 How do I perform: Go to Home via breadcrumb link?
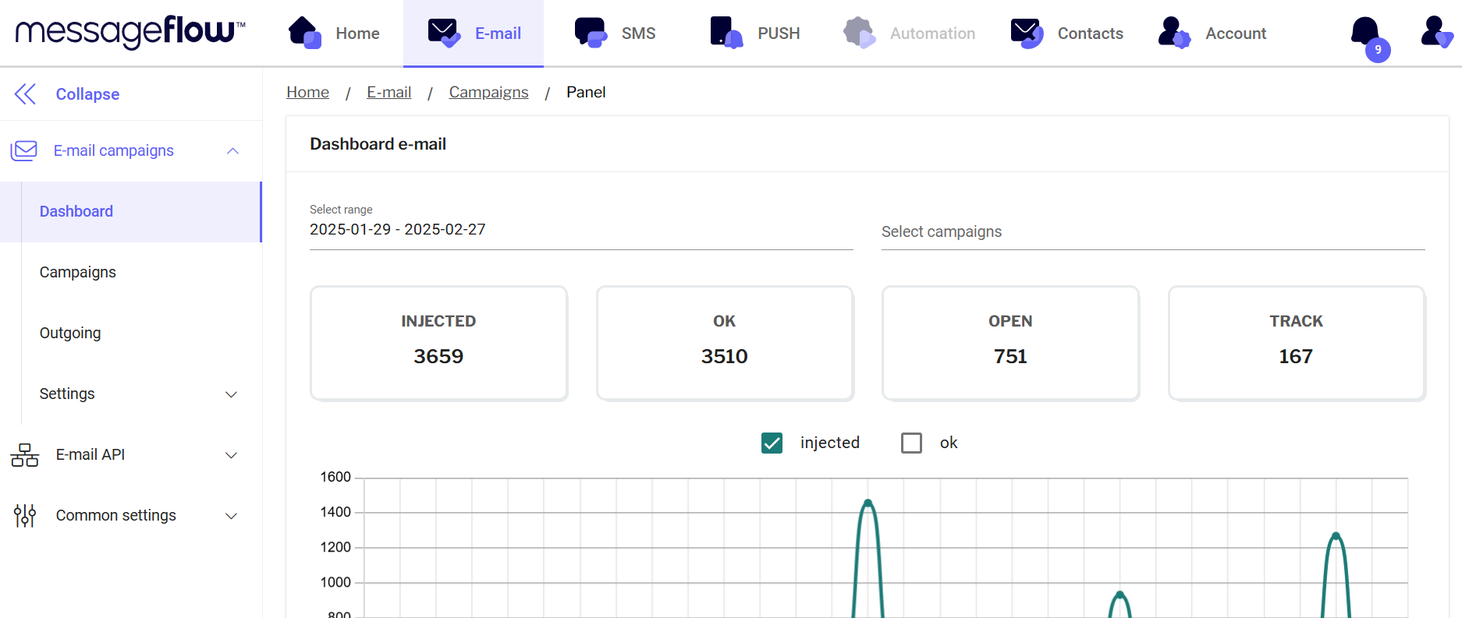307,92
